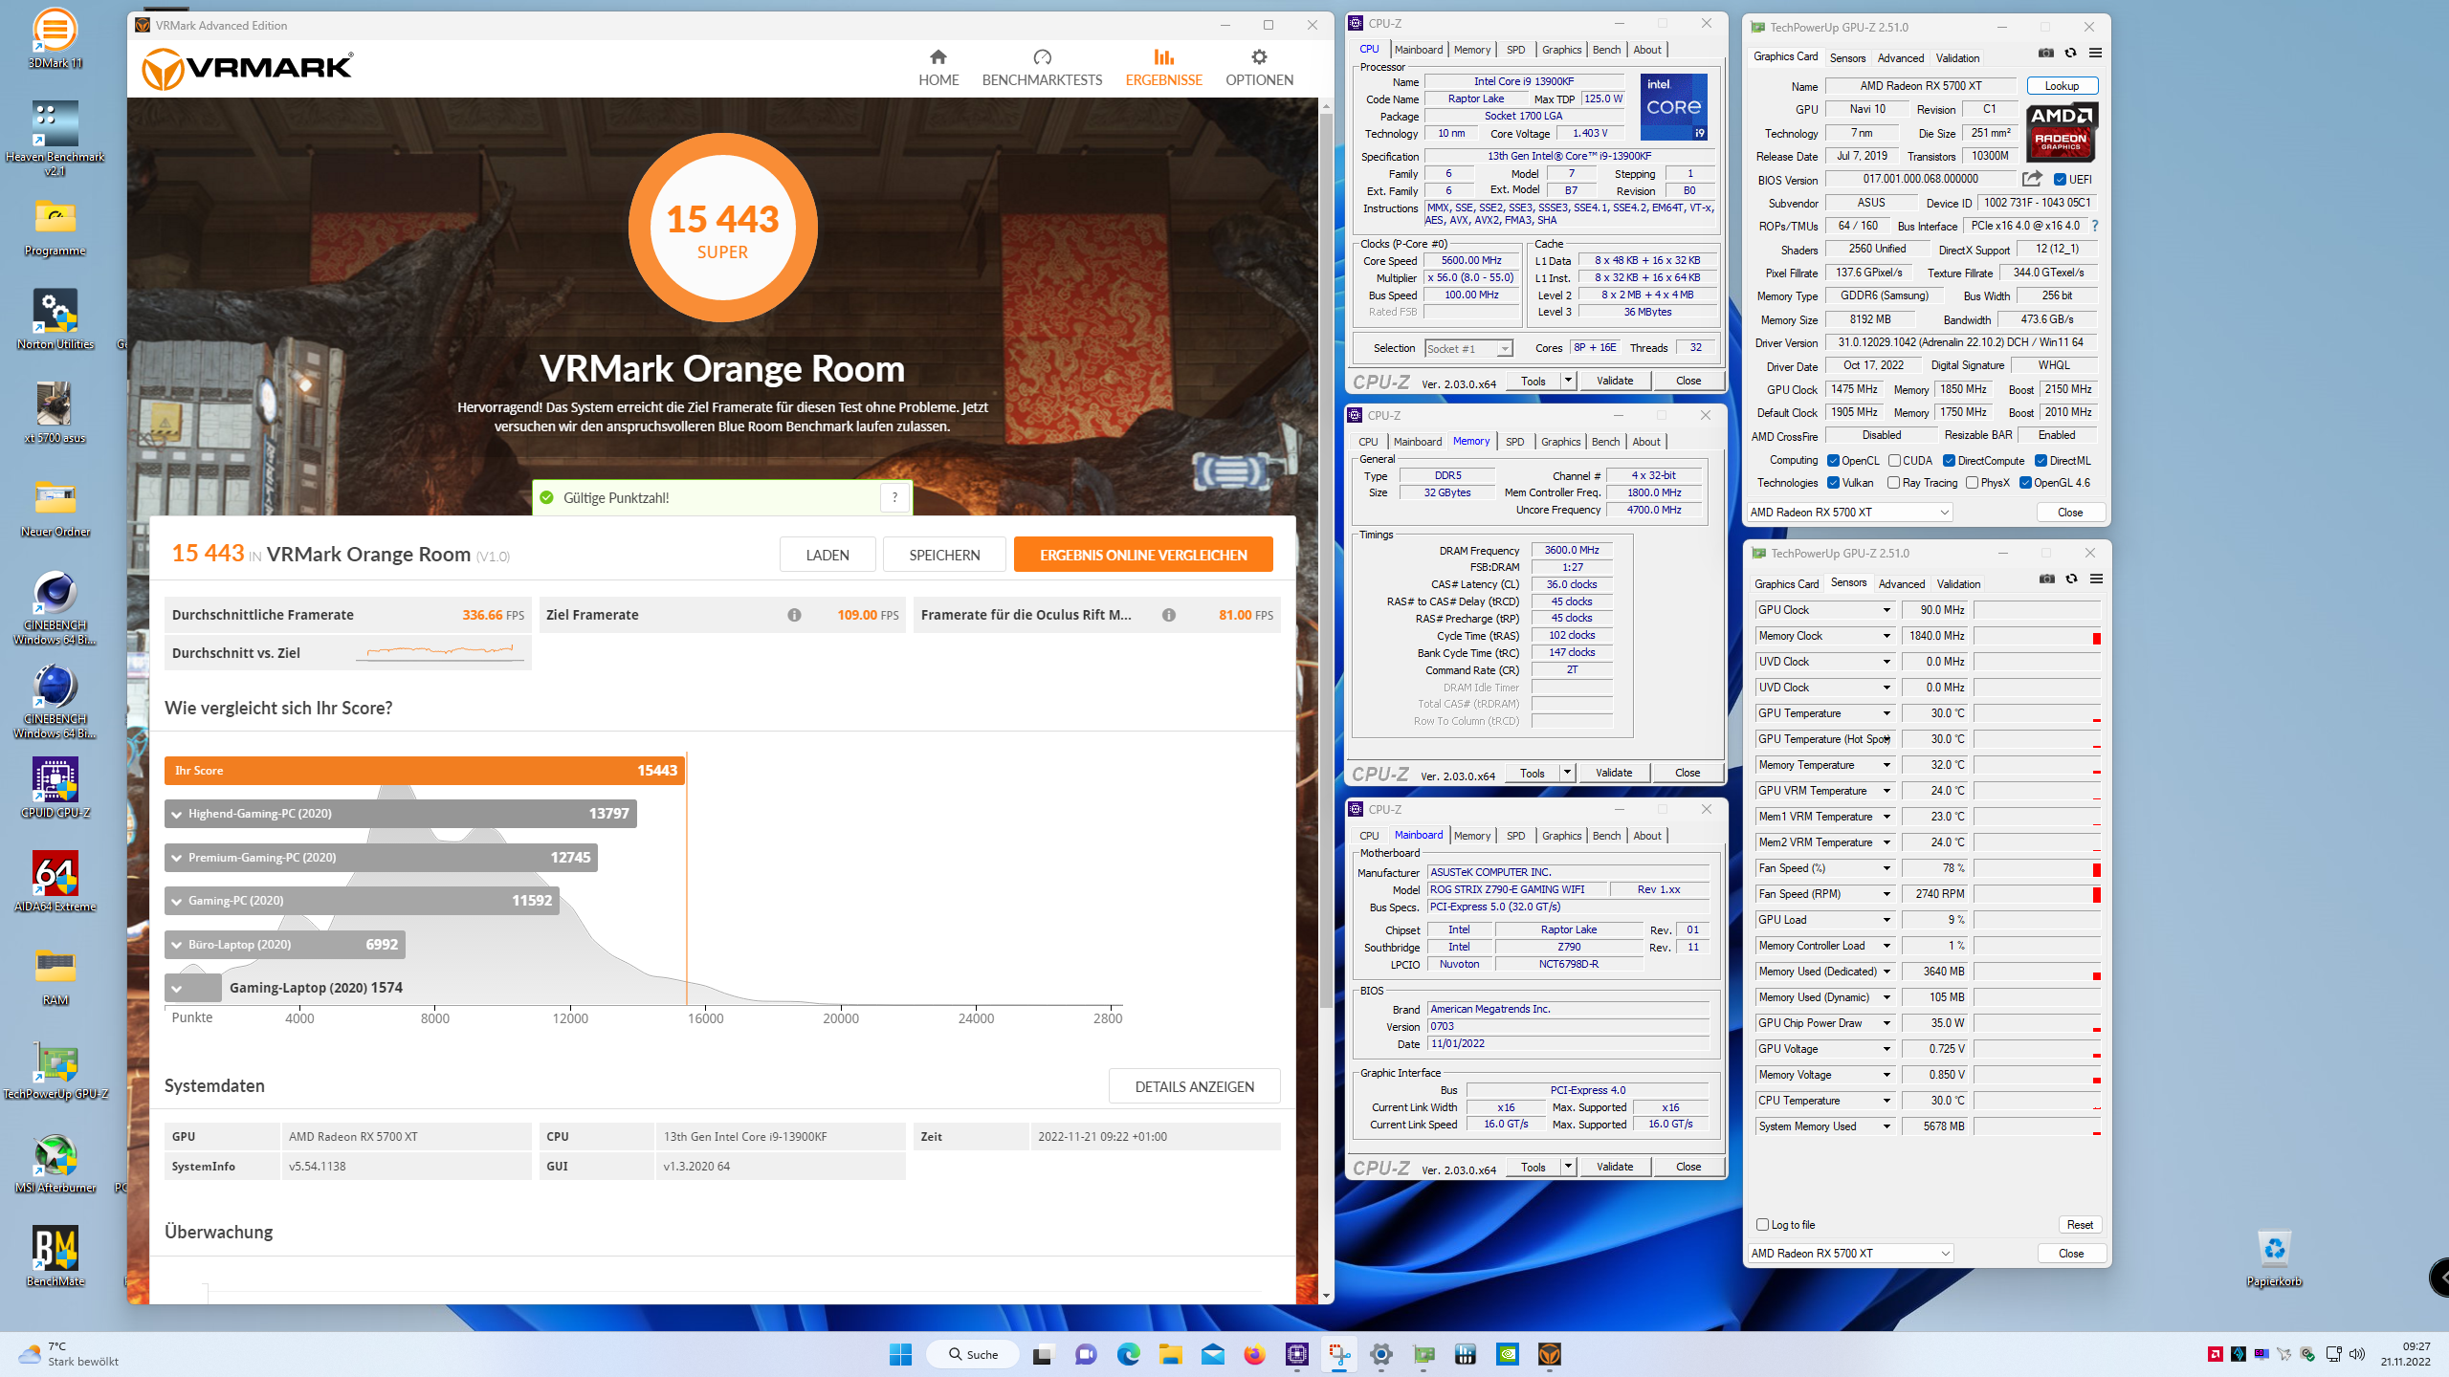Screen dimensions: 2449x1377
Task: Toggle the DirectML checkbox in GPU-Z
Action: [x=2041, y=461]
